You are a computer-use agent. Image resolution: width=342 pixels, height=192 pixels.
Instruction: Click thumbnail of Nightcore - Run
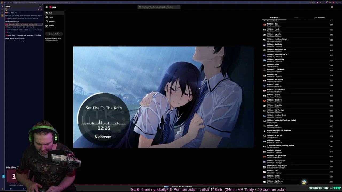pos(264,75)
